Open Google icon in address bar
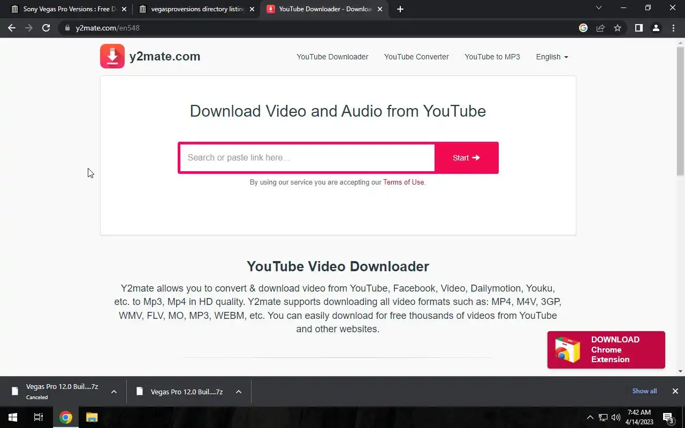 (x=583, y=28)
